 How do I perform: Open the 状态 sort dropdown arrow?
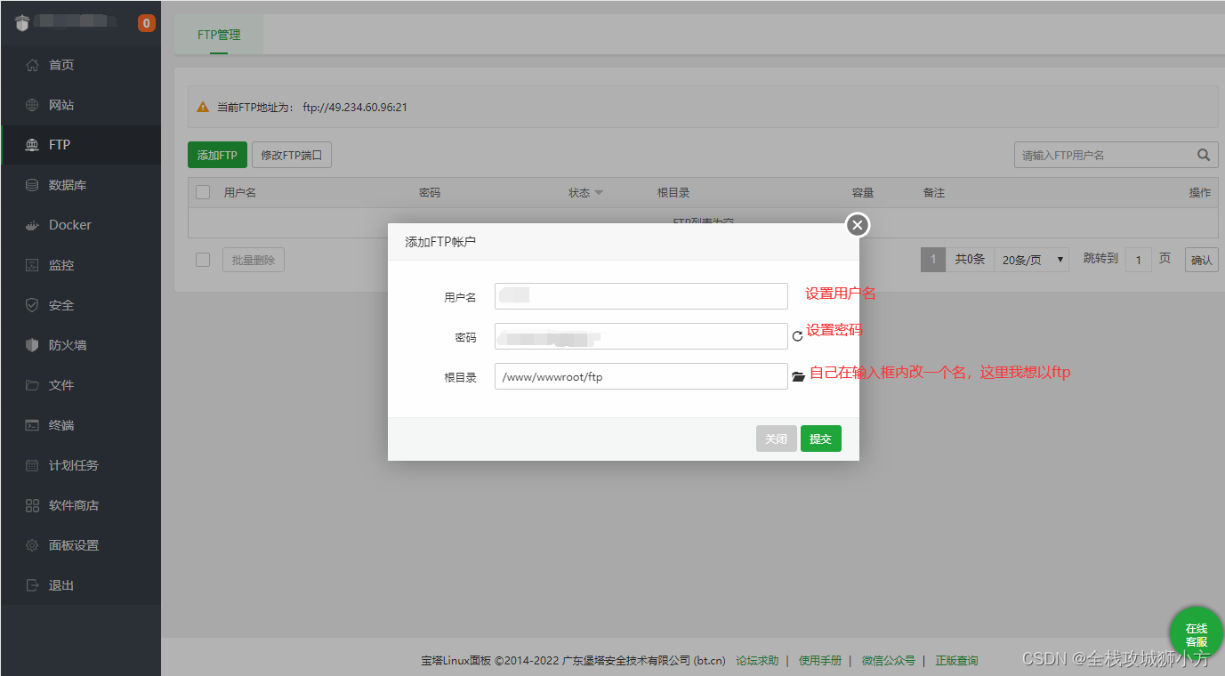(599, 193)
